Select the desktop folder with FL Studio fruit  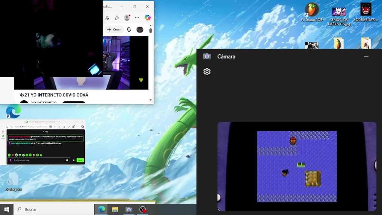coord(339,43)
